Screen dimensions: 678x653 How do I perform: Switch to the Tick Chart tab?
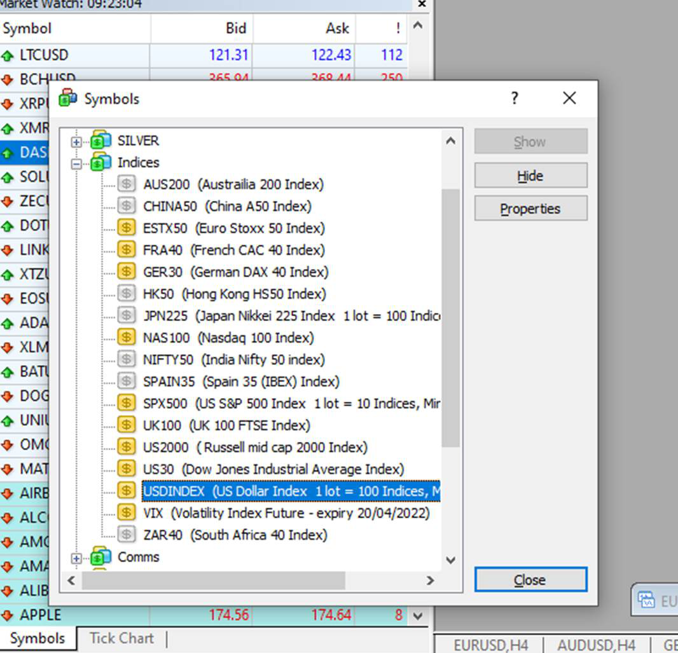coord(121,638)
